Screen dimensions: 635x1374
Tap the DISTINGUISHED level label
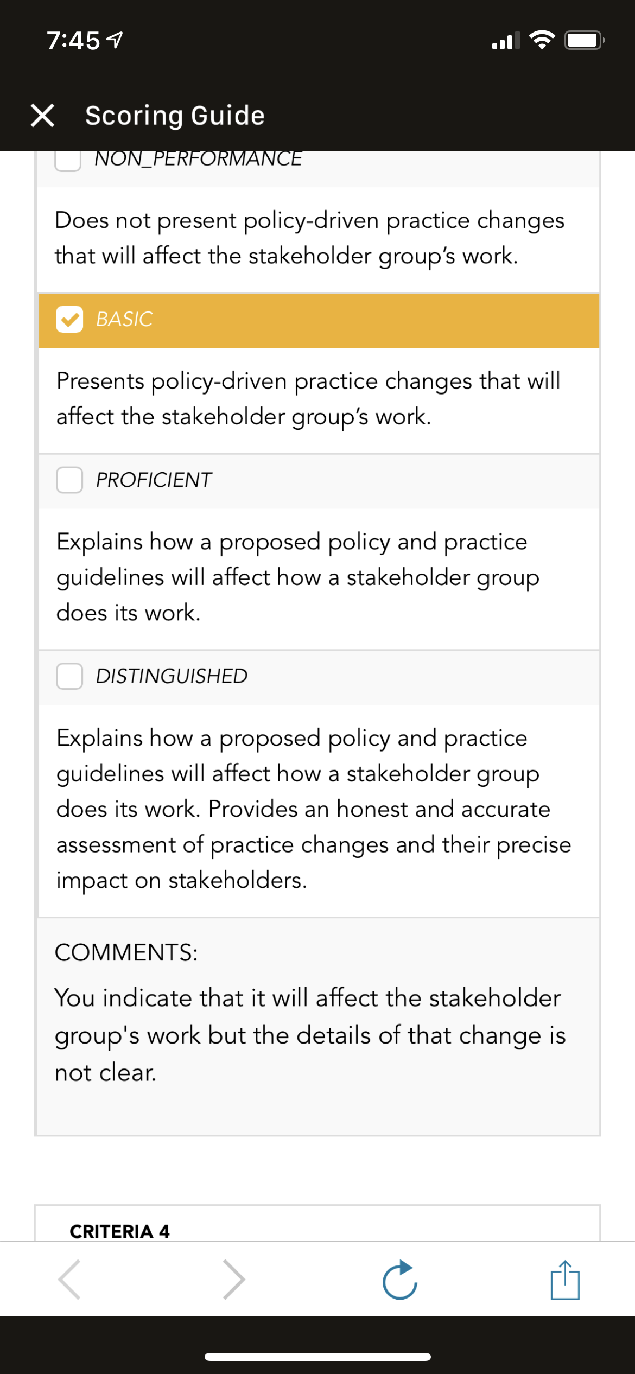click(172, 676)
